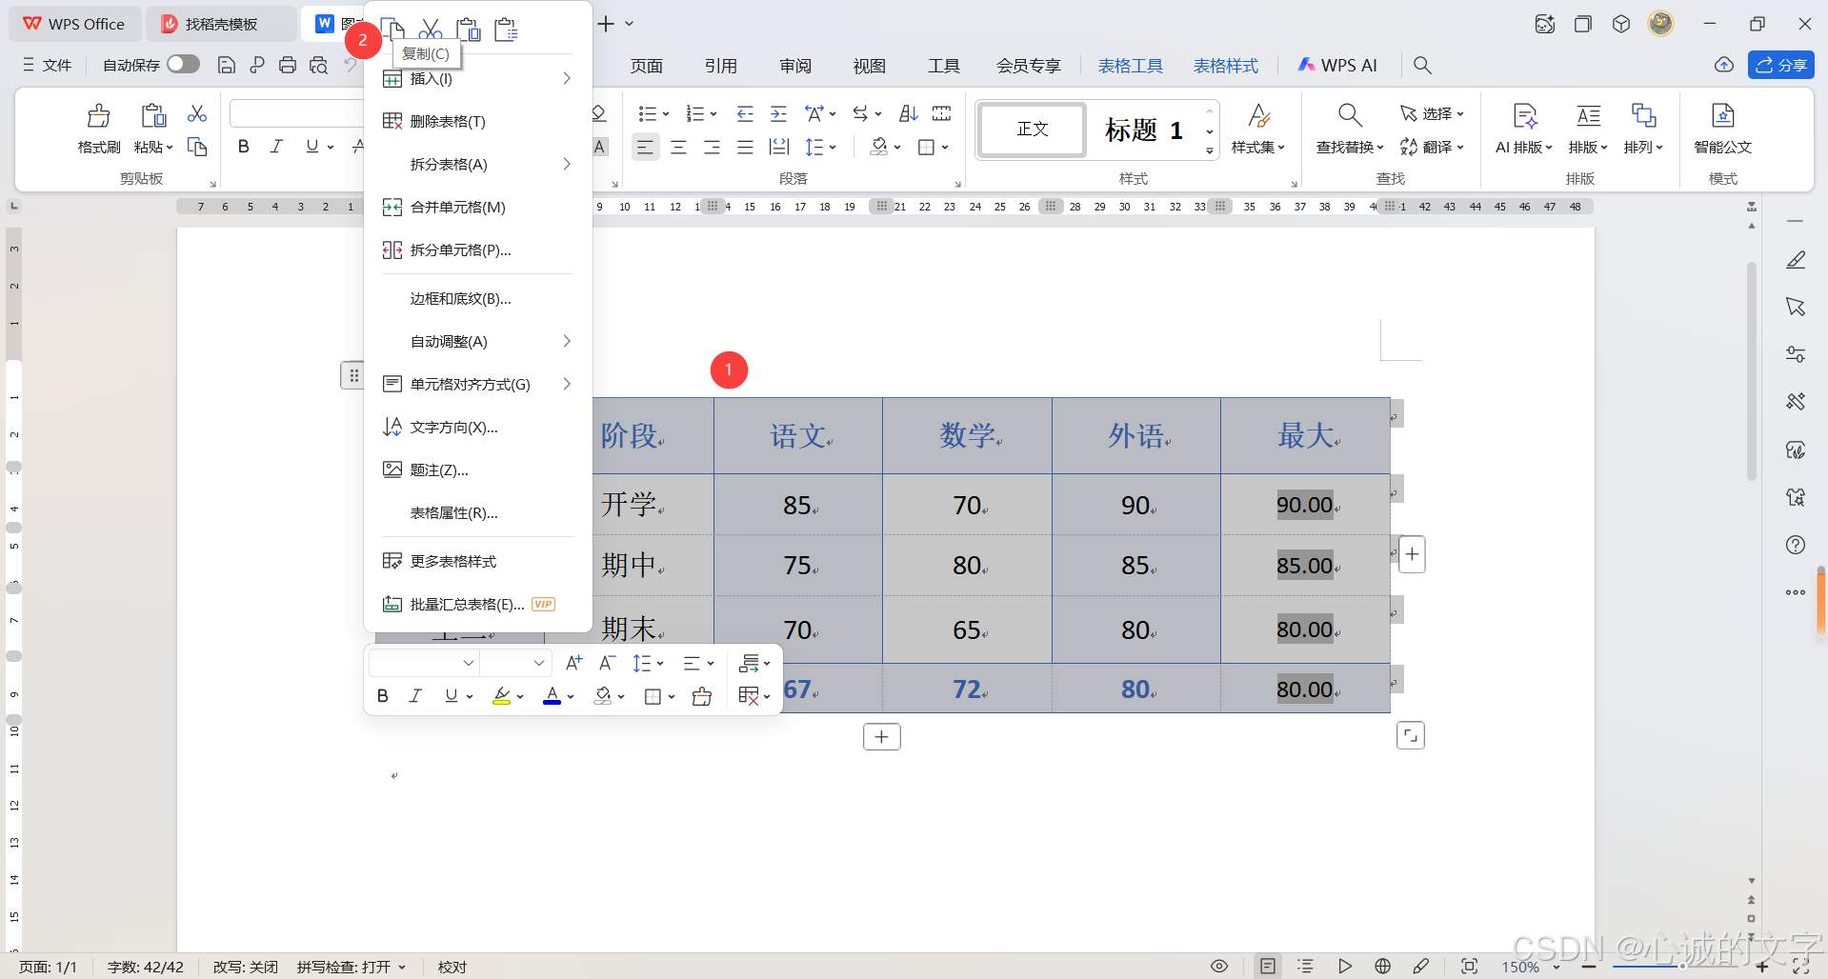This screenshot has height=979, width=1828.
Task: Toggle right alignment in the ribbon
Action: 712,147
